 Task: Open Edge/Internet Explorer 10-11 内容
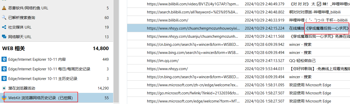coord(56,59)
